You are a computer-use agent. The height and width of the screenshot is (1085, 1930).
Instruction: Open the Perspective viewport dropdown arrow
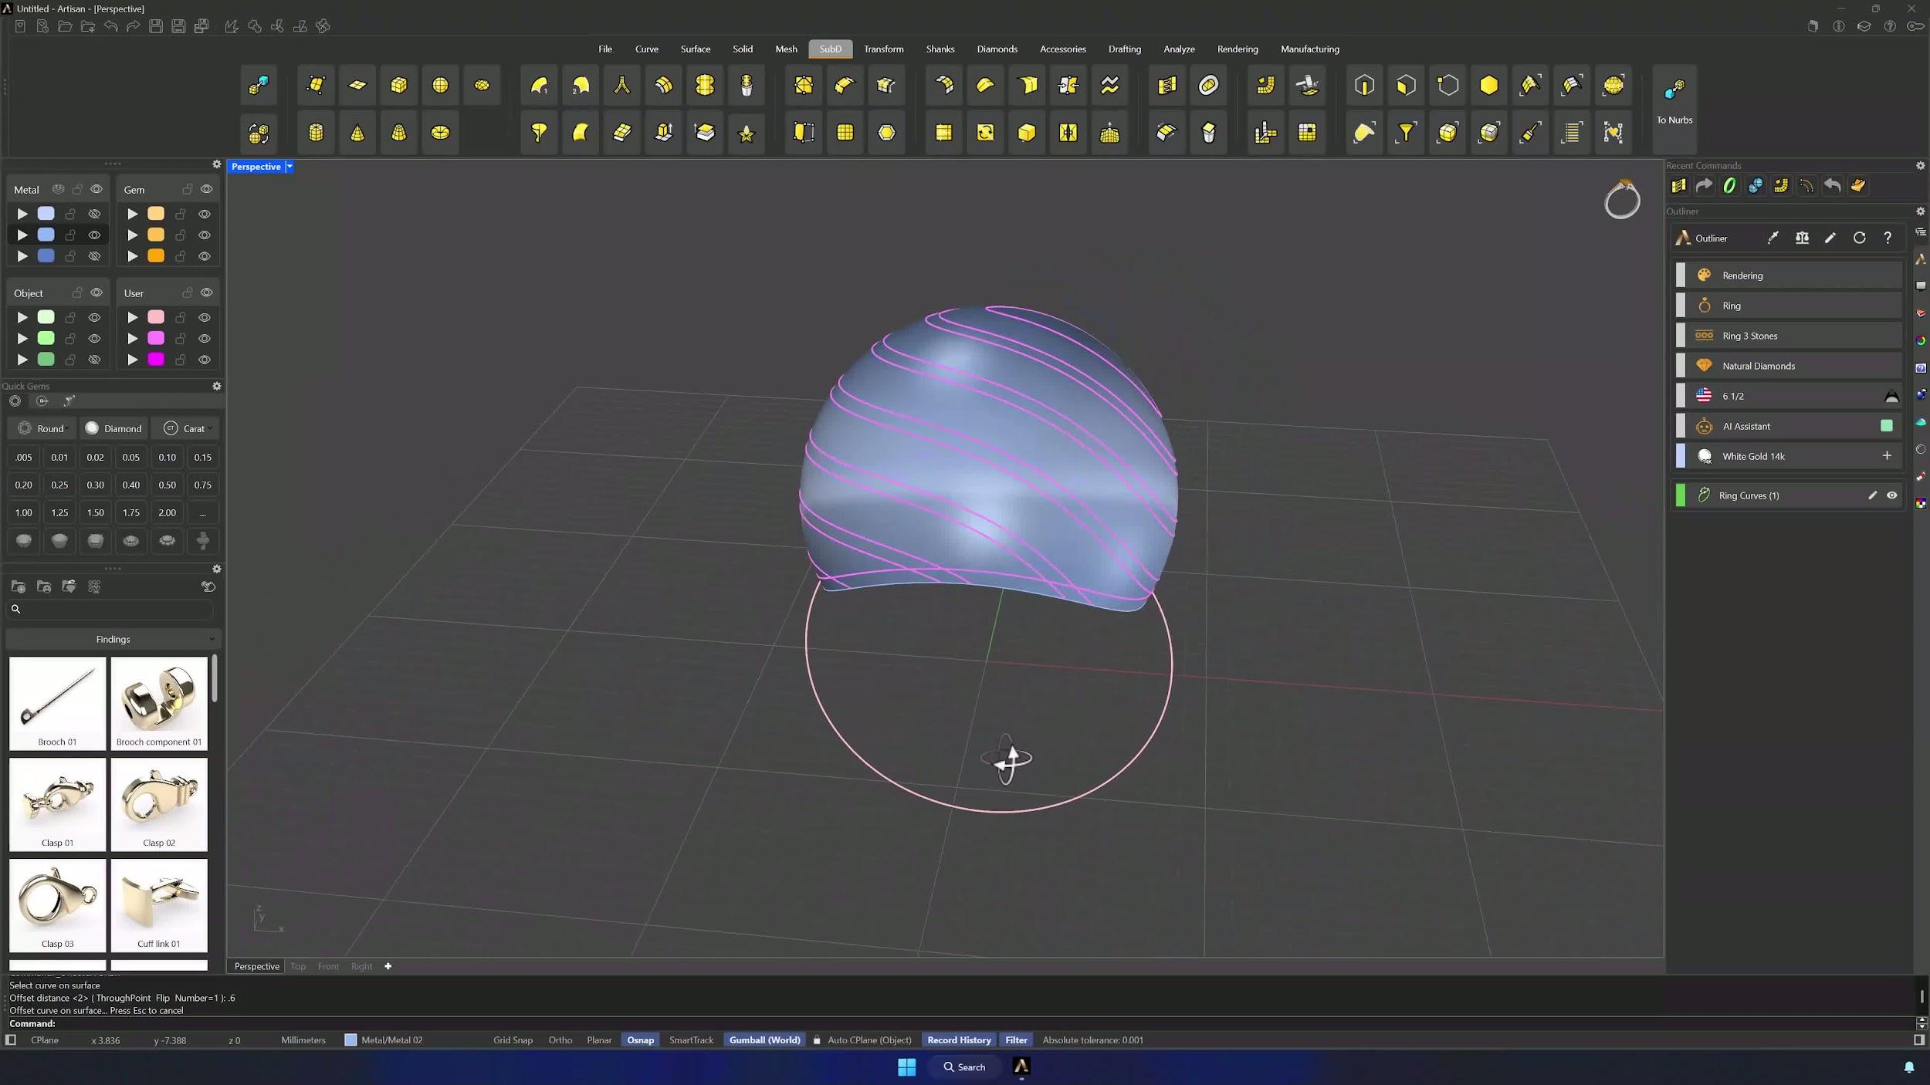click(289, 167)
